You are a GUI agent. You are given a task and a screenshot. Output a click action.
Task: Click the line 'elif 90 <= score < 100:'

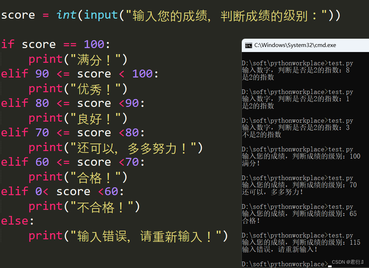[80, 74]
